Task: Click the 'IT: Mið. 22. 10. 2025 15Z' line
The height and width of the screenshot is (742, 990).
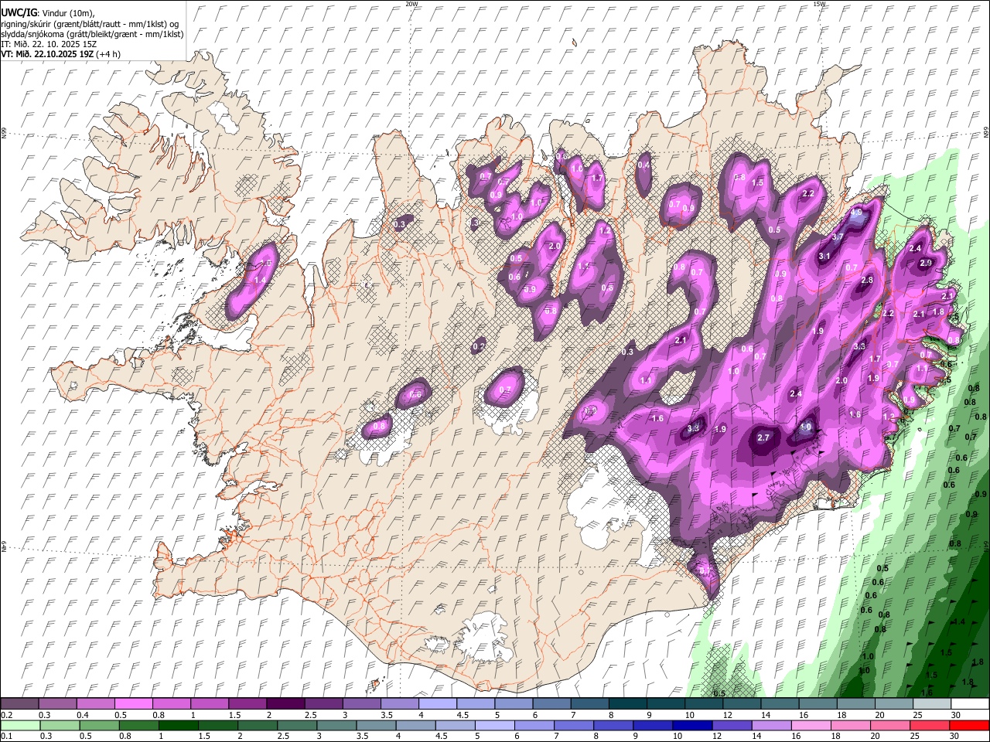Action: 49,45
